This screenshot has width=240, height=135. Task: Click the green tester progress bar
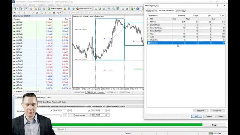pyautogui.click(x=127, y=125)
